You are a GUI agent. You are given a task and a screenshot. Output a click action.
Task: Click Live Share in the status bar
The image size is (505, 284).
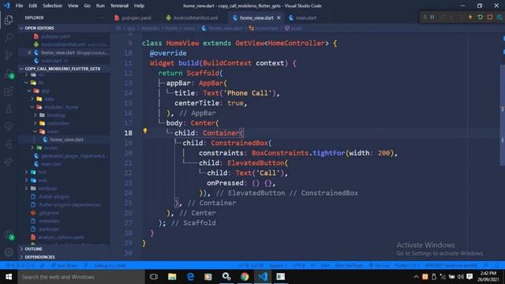pos(64,266)
